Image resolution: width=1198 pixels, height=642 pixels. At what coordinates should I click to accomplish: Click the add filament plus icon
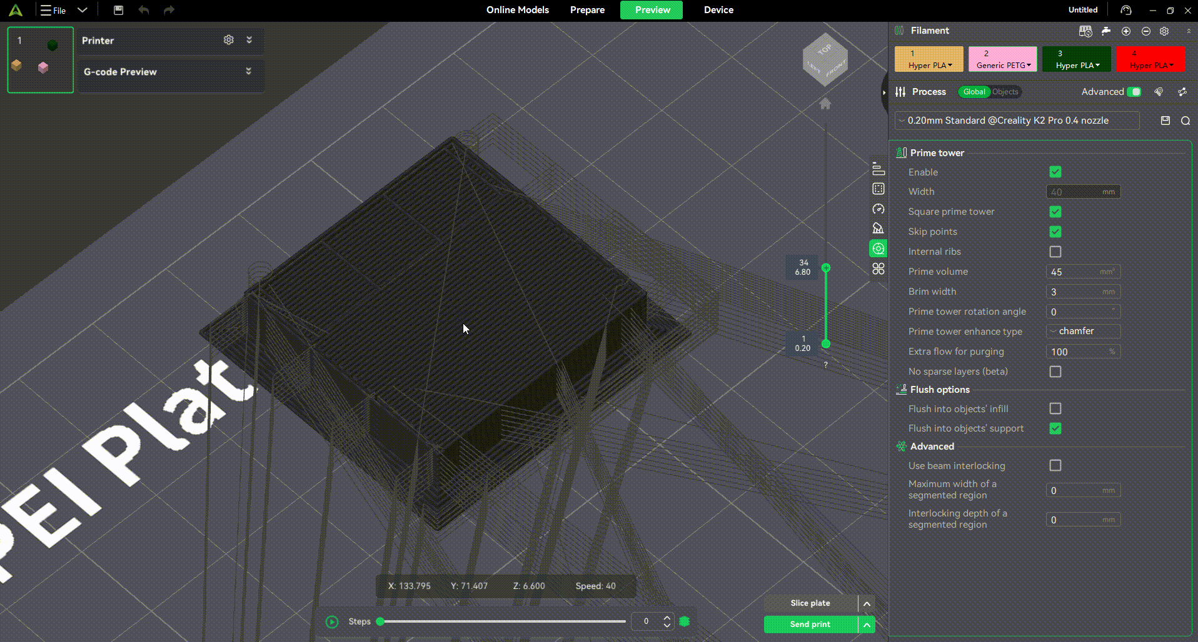1126,31
